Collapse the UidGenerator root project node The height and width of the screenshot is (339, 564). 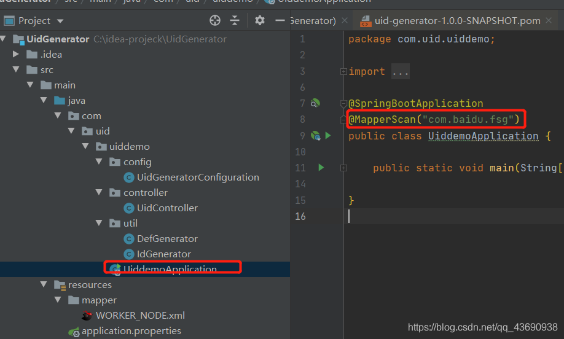coord(3,39)
